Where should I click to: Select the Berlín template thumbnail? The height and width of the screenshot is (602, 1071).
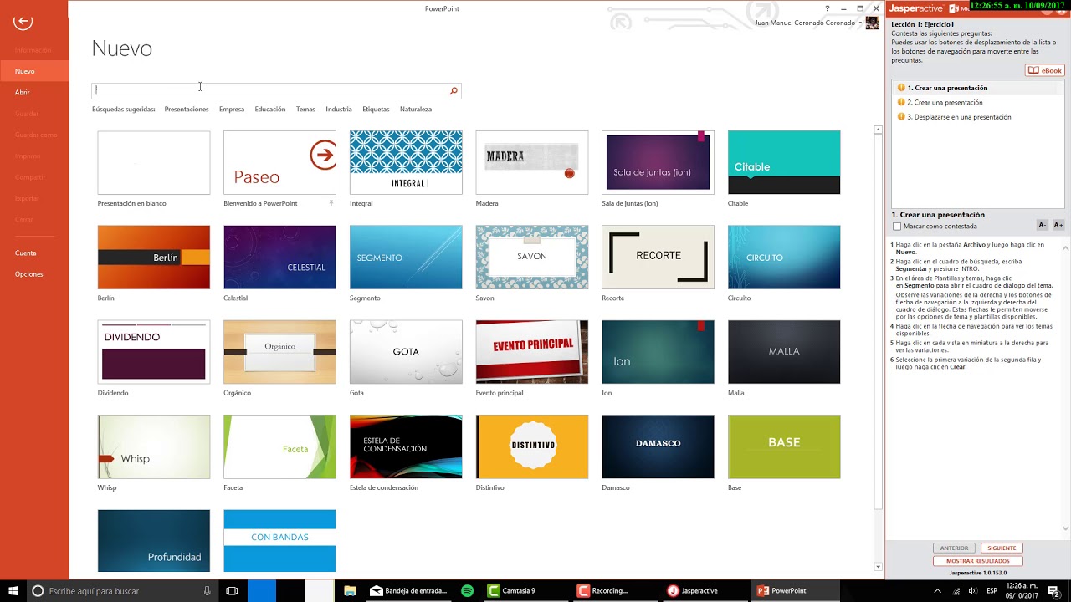[154, 258]
